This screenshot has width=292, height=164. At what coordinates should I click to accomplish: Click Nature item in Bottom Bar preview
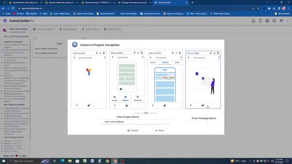[x=125, y=98]
